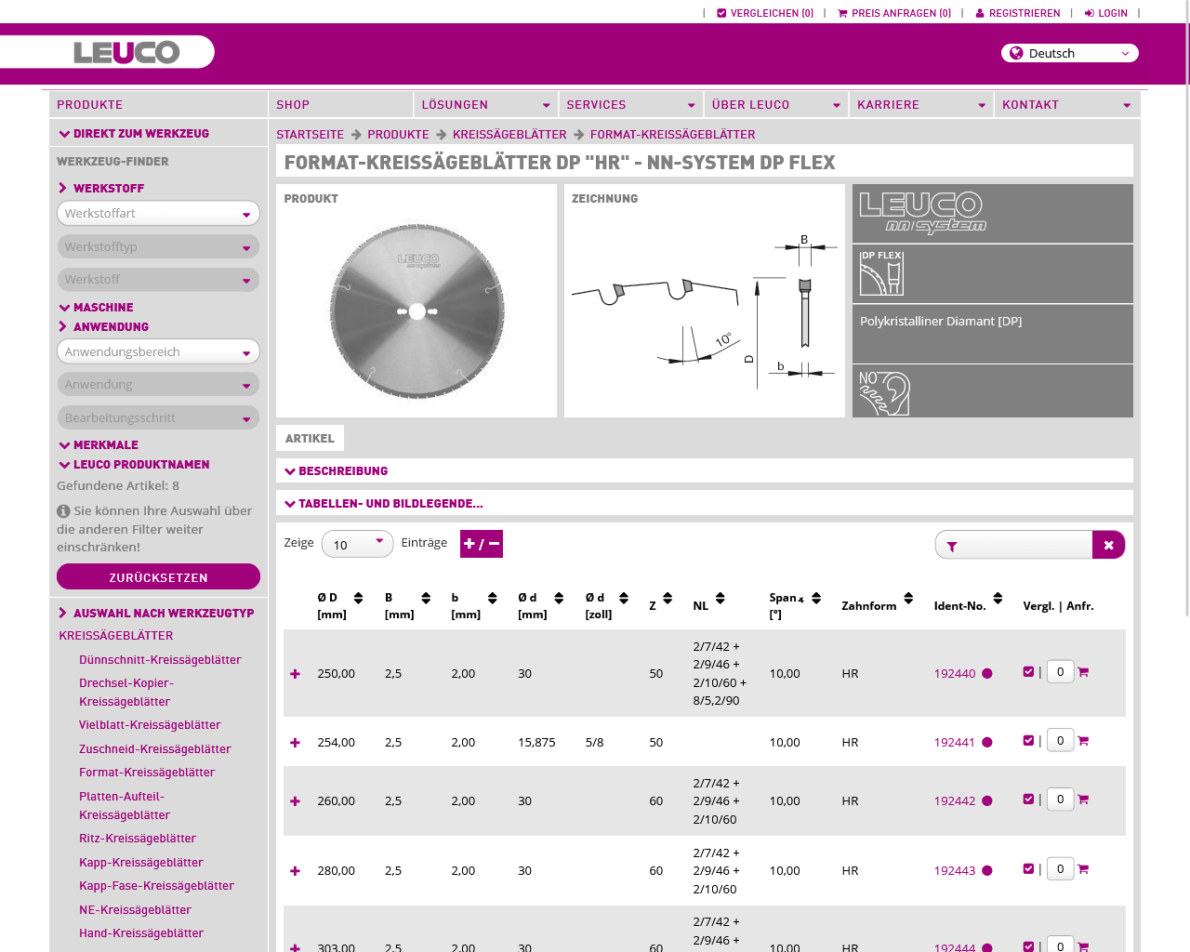
Task: Click quantity field for article 192440
Action: tap(1060, 671)
